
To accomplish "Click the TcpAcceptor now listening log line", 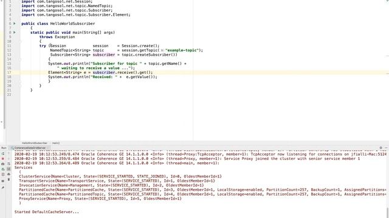I will coord(201,154).
